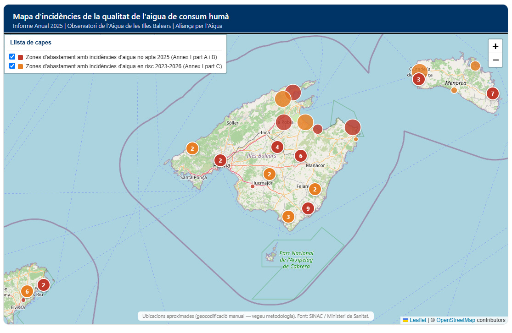This screenshot has width=512, height=333.
Task: Select small red marker next to Llucmajor
Action: tap(253, 186)
